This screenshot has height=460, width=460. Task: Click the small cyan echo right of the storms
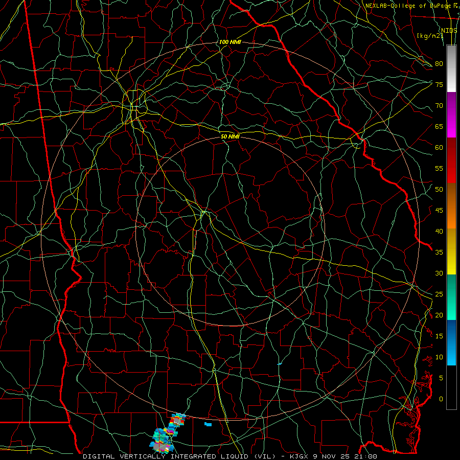(x=208, y=424)
